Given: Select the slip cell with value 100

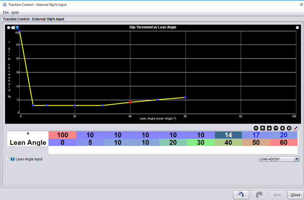Looking at the screenshot, I should coord(62,135).
